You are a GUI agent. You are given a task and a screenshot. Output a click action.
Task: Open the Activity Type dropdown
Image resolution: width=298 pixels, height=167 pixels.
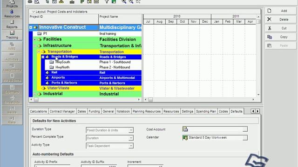131,146
